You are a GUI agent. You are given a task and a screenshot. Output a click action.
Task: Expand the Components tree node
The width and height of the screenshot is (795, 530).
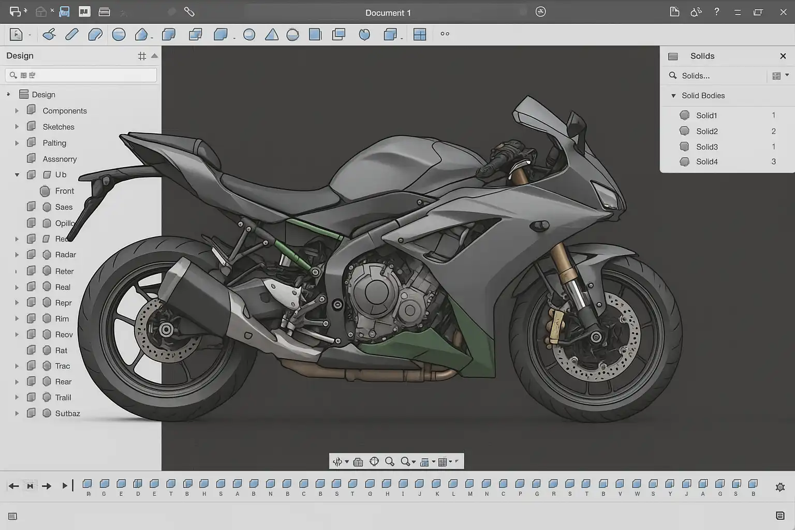pyautogui.click(x=17, y=111)
